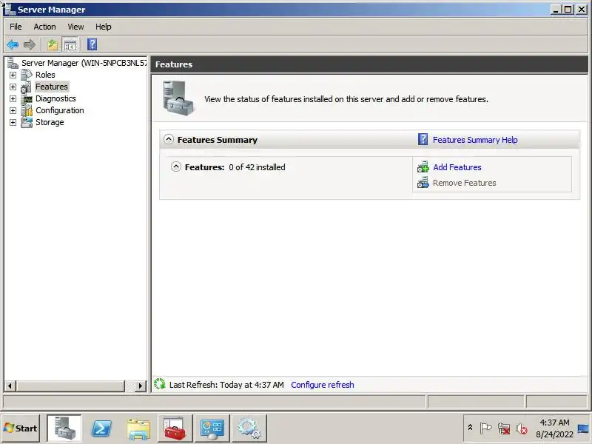Viewport: 592px width, 444px height.
Task: Click the Add Features icon
Action: [423, 167]
